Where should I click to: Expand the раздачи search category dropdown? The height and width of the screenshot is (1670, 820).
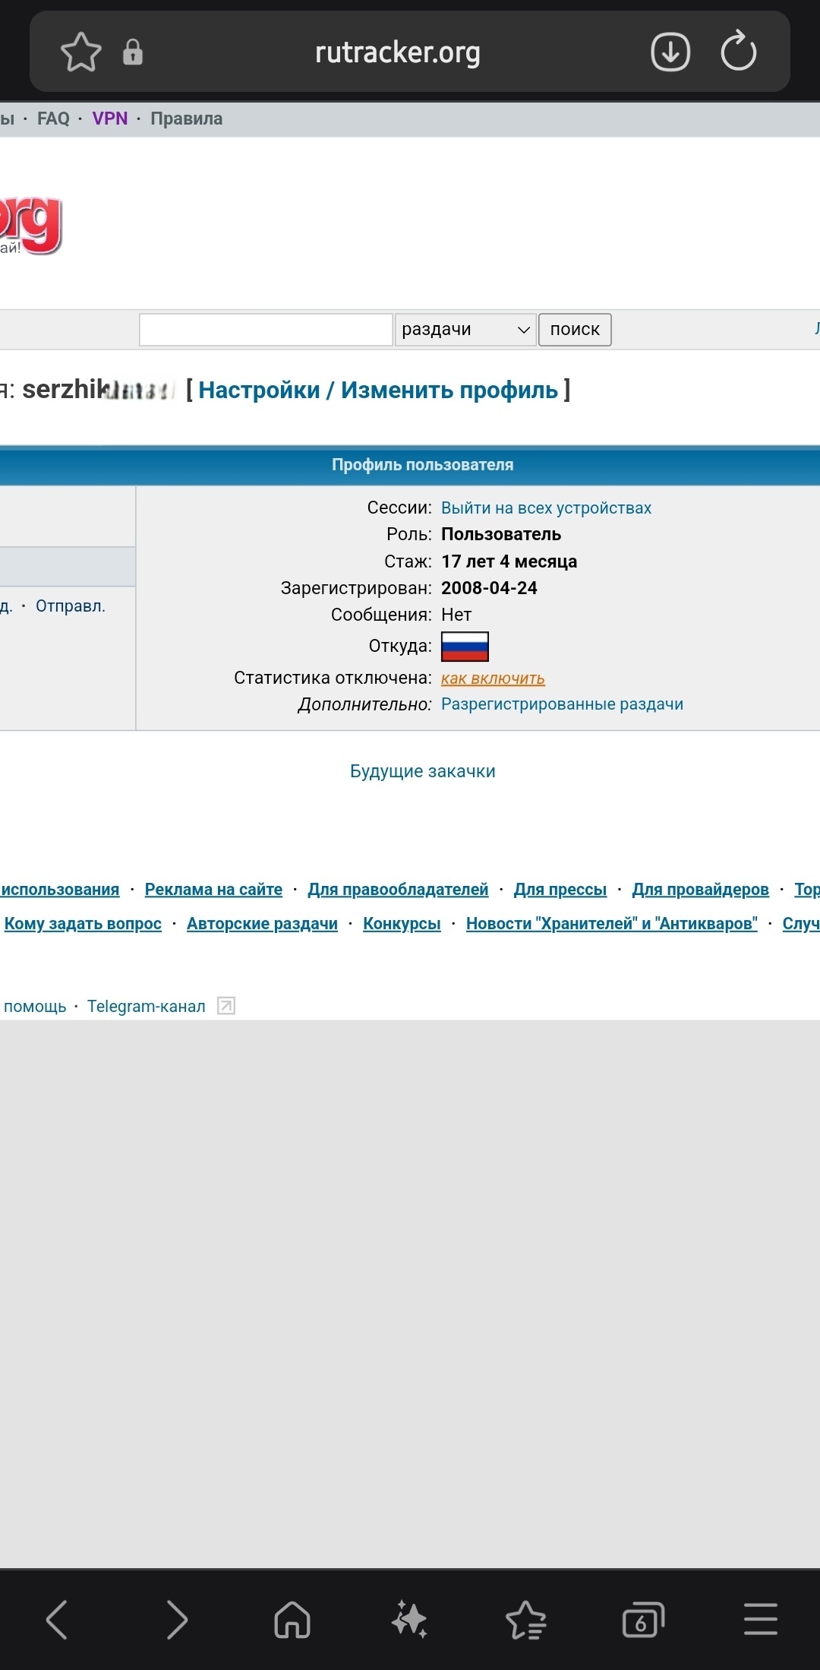click(465, 330)
